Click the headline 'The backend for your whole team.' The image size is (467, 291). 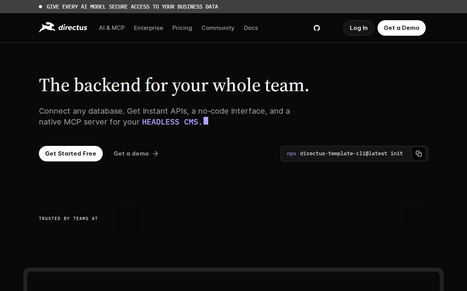click(174, 85)
